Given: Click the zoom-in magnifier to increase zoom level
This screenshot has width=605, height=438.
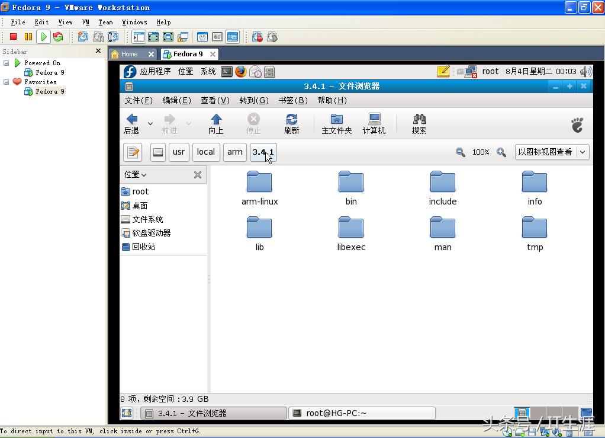Looking at the screenshot, I should 501,152.
